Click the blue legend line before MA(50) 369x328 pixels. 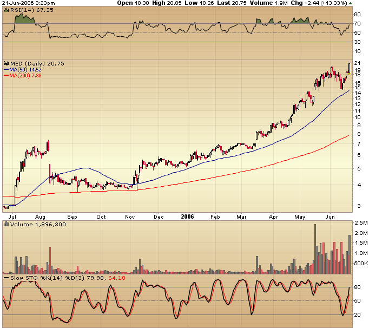(x=6, y=70)
